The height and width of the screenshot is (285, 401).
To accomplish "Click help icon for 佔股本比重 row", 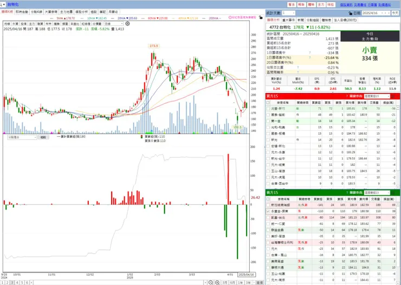I will click(x=298, y=68).
